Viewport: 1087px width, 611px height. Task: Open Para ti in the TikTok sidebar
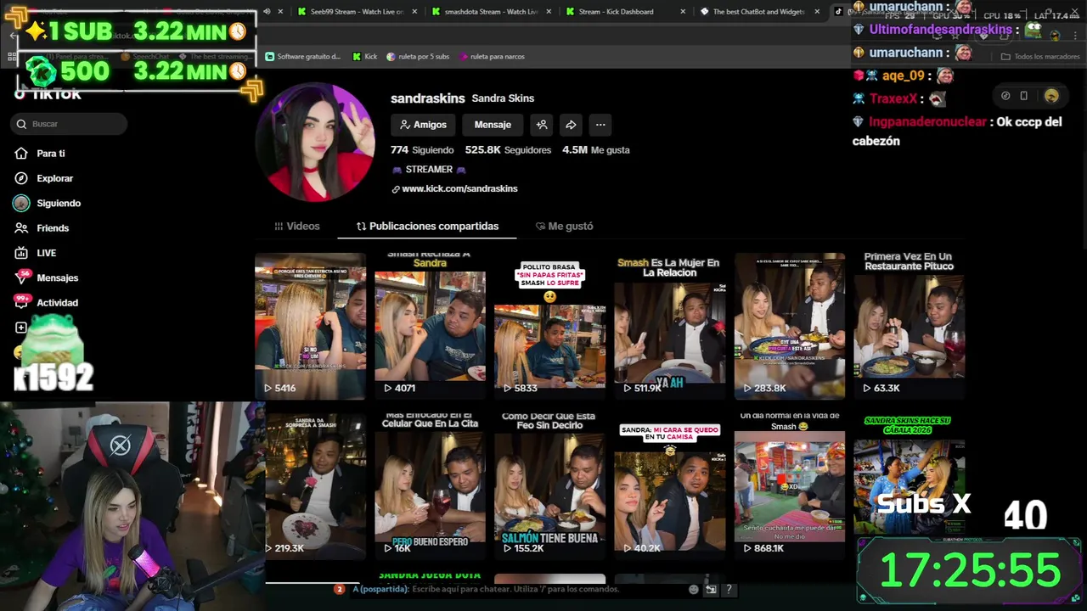pos(40,154)
